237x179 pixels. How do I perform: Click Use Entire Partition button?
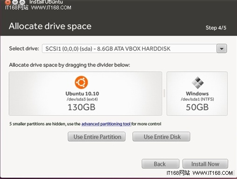click(x=97, y=137)
